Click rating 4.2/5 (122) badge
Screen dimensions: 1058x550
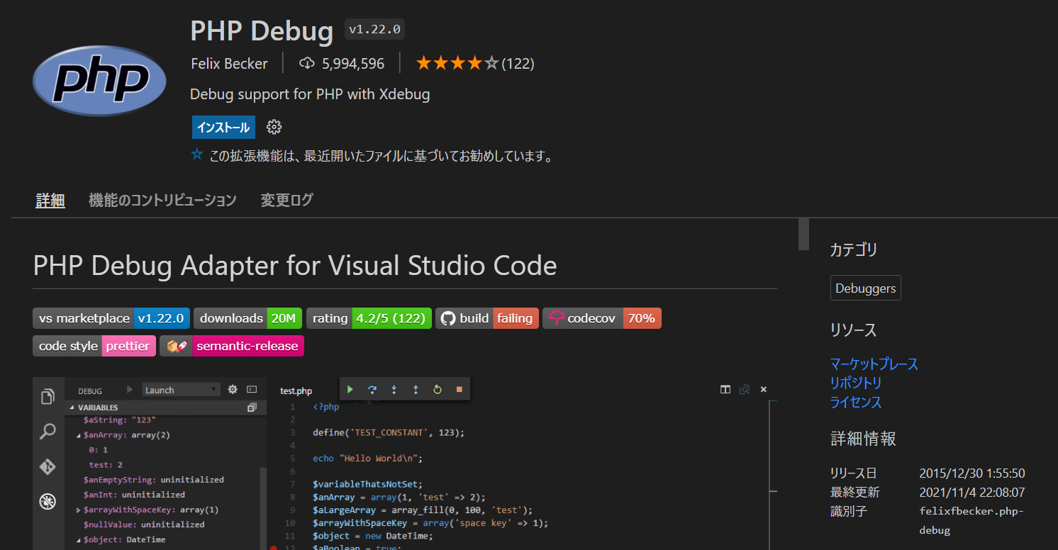click(369, 318)
